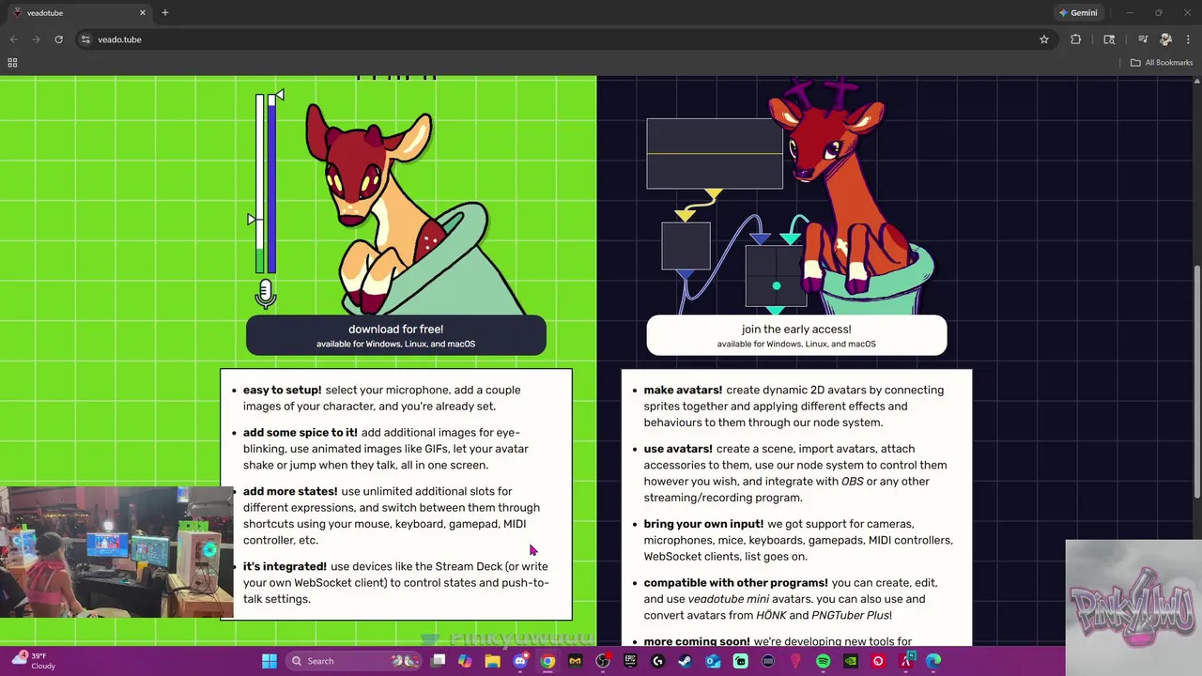Reload the veado.tube page
Image resolution: width=1202 pixels, height=676 pixels.
58,39
